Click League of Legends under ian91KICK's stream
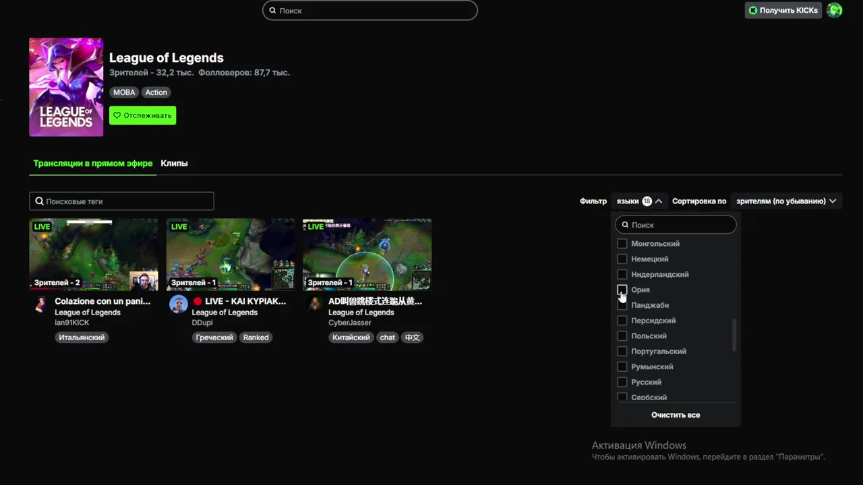Viewport: 863px width, 485px height. click(88, 313)
